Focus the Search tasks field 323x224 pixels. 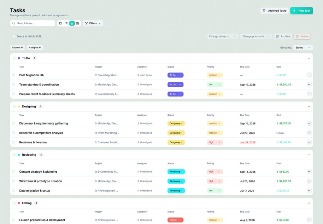32,23
